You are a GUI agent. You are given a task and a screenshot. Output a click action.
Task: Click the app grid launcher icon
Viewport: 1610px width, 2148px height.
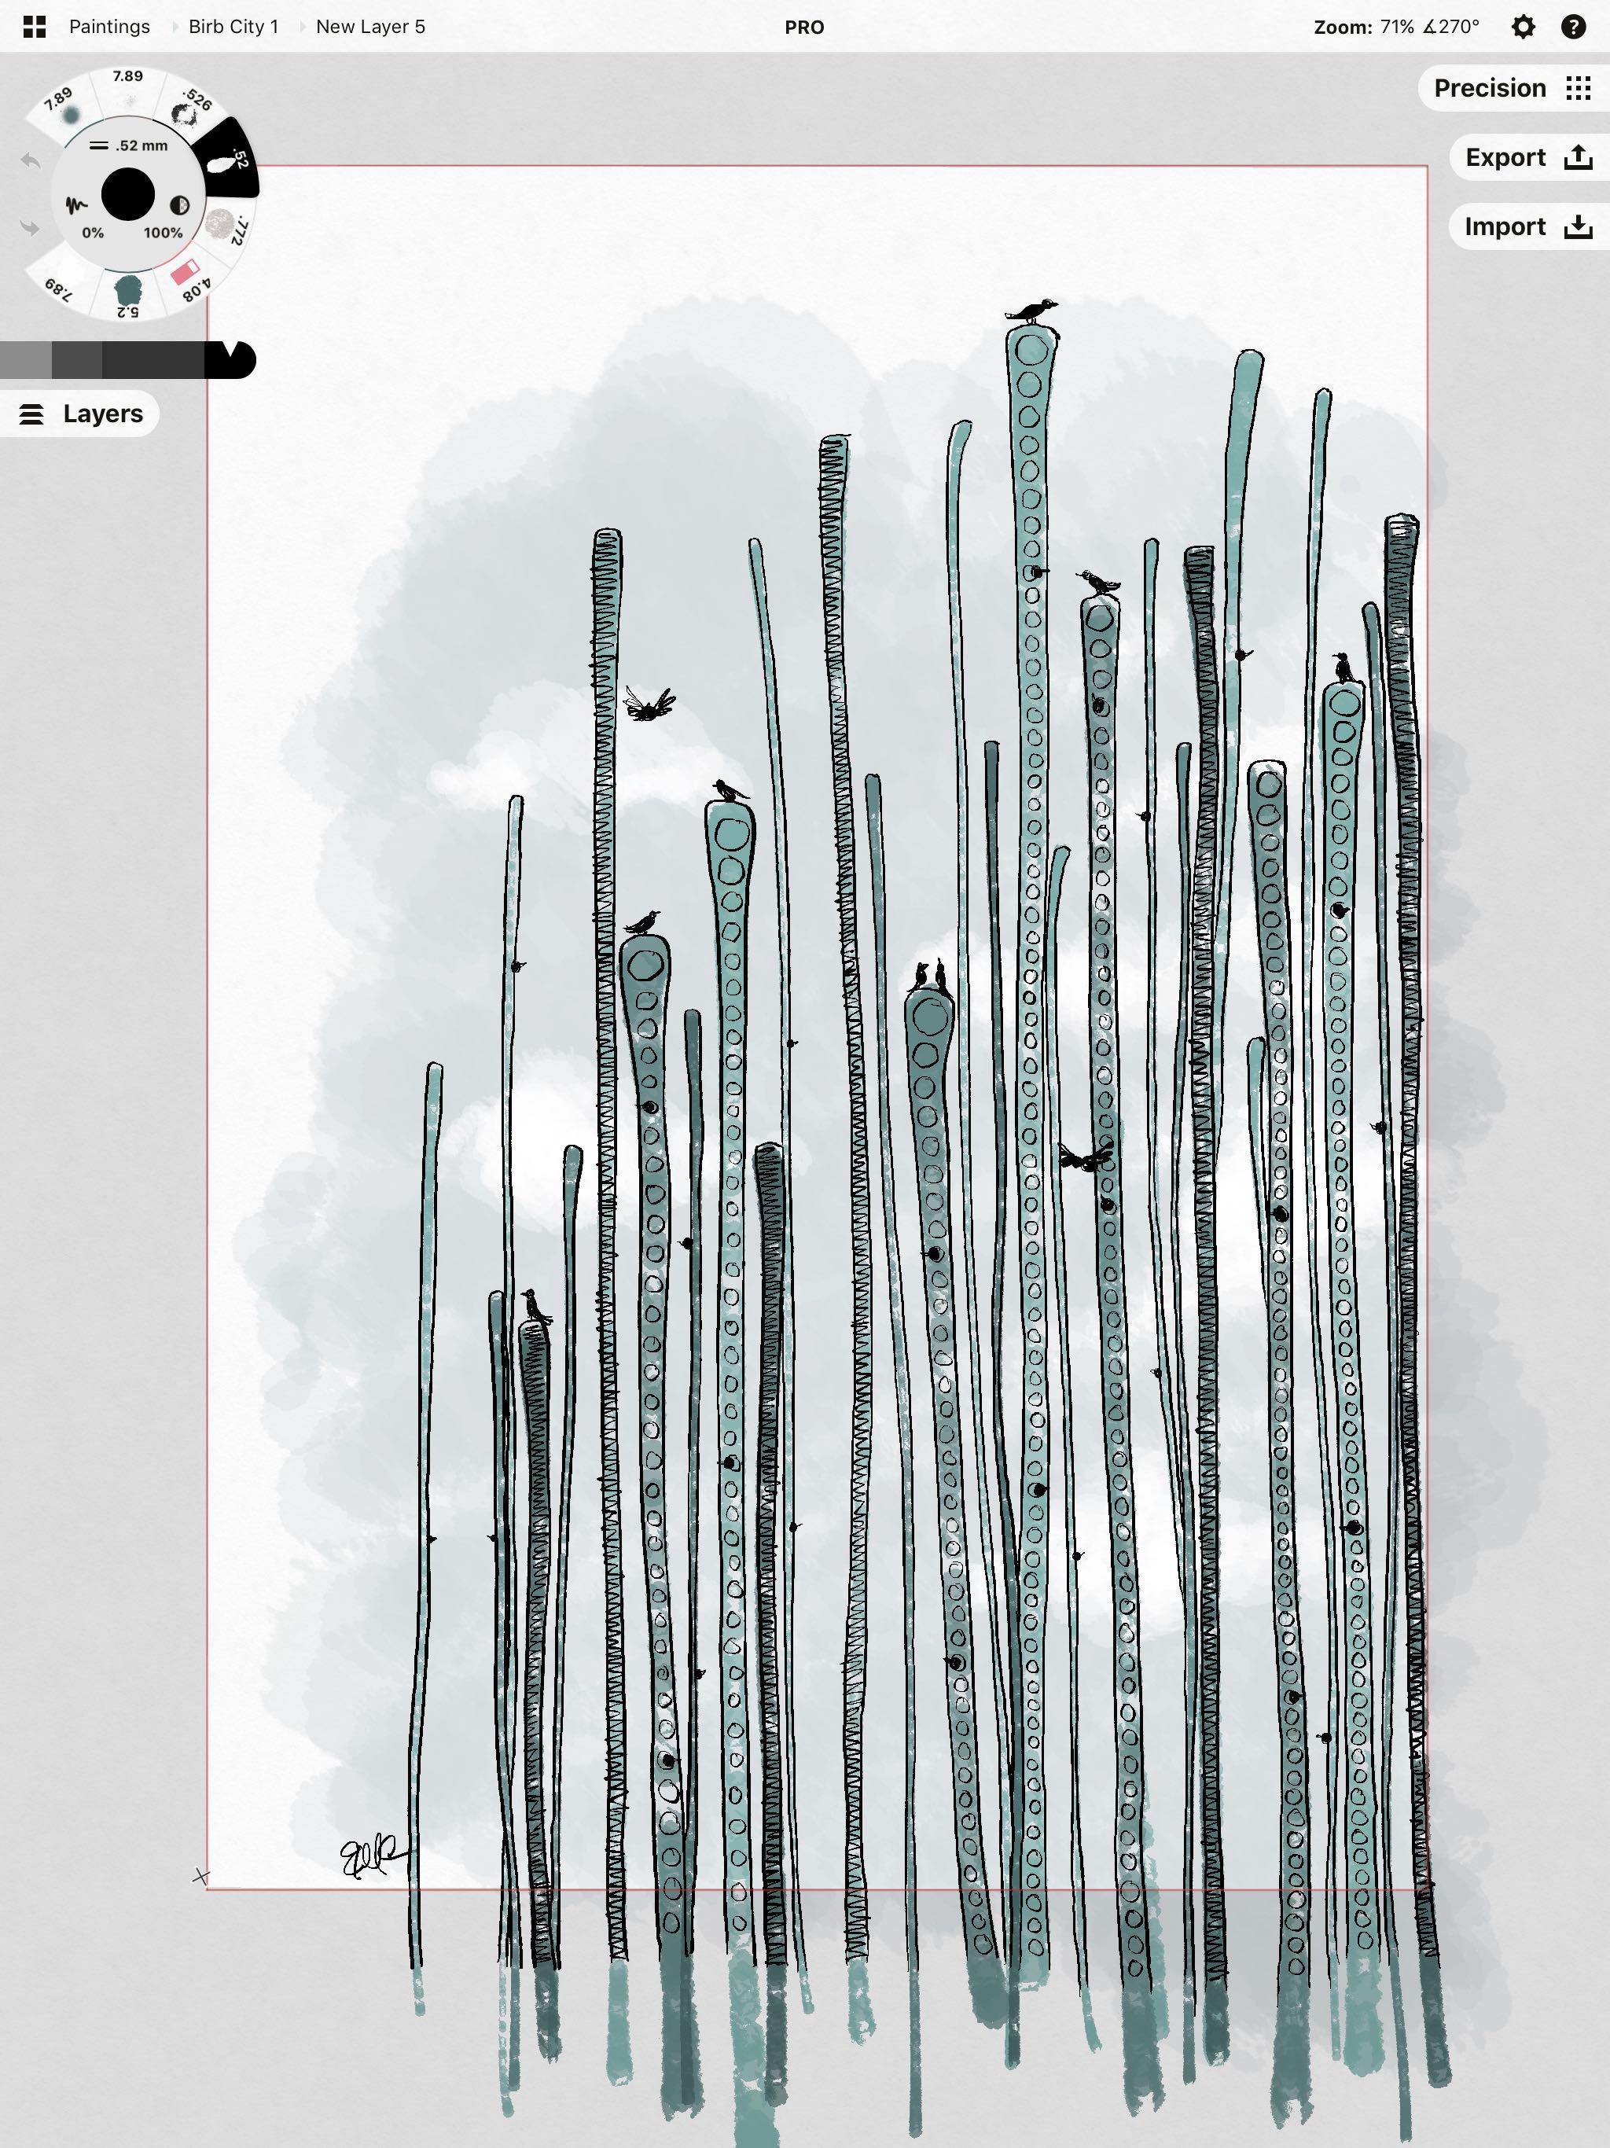(34, 25)
